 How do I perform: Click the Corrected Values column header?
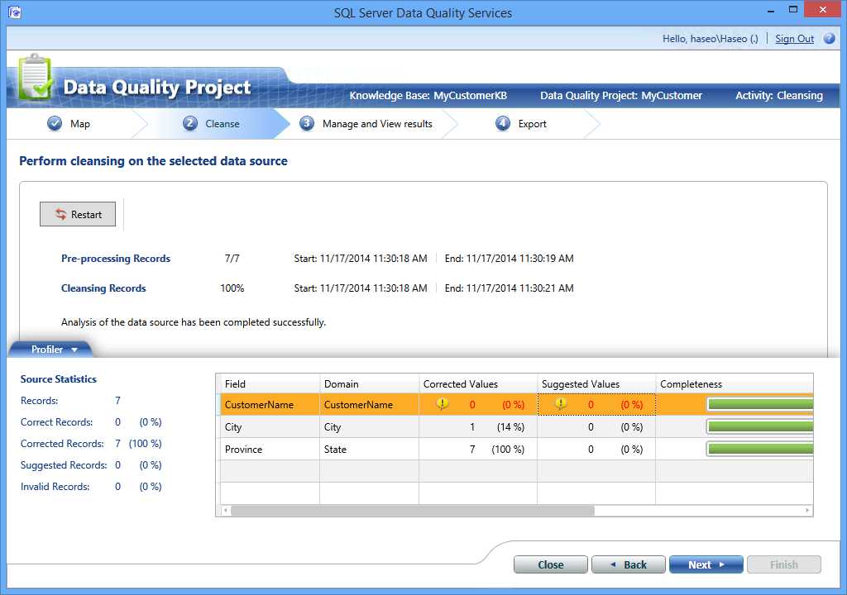point(478,384)
